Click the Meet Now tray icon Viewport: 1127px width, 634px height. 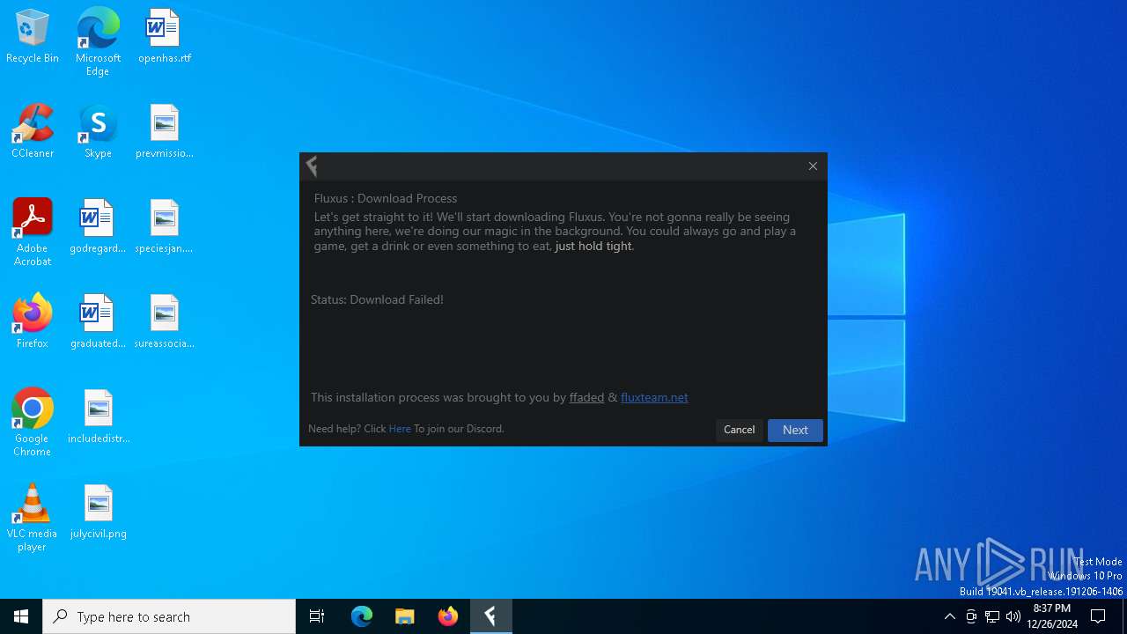[x=971, y=616]
